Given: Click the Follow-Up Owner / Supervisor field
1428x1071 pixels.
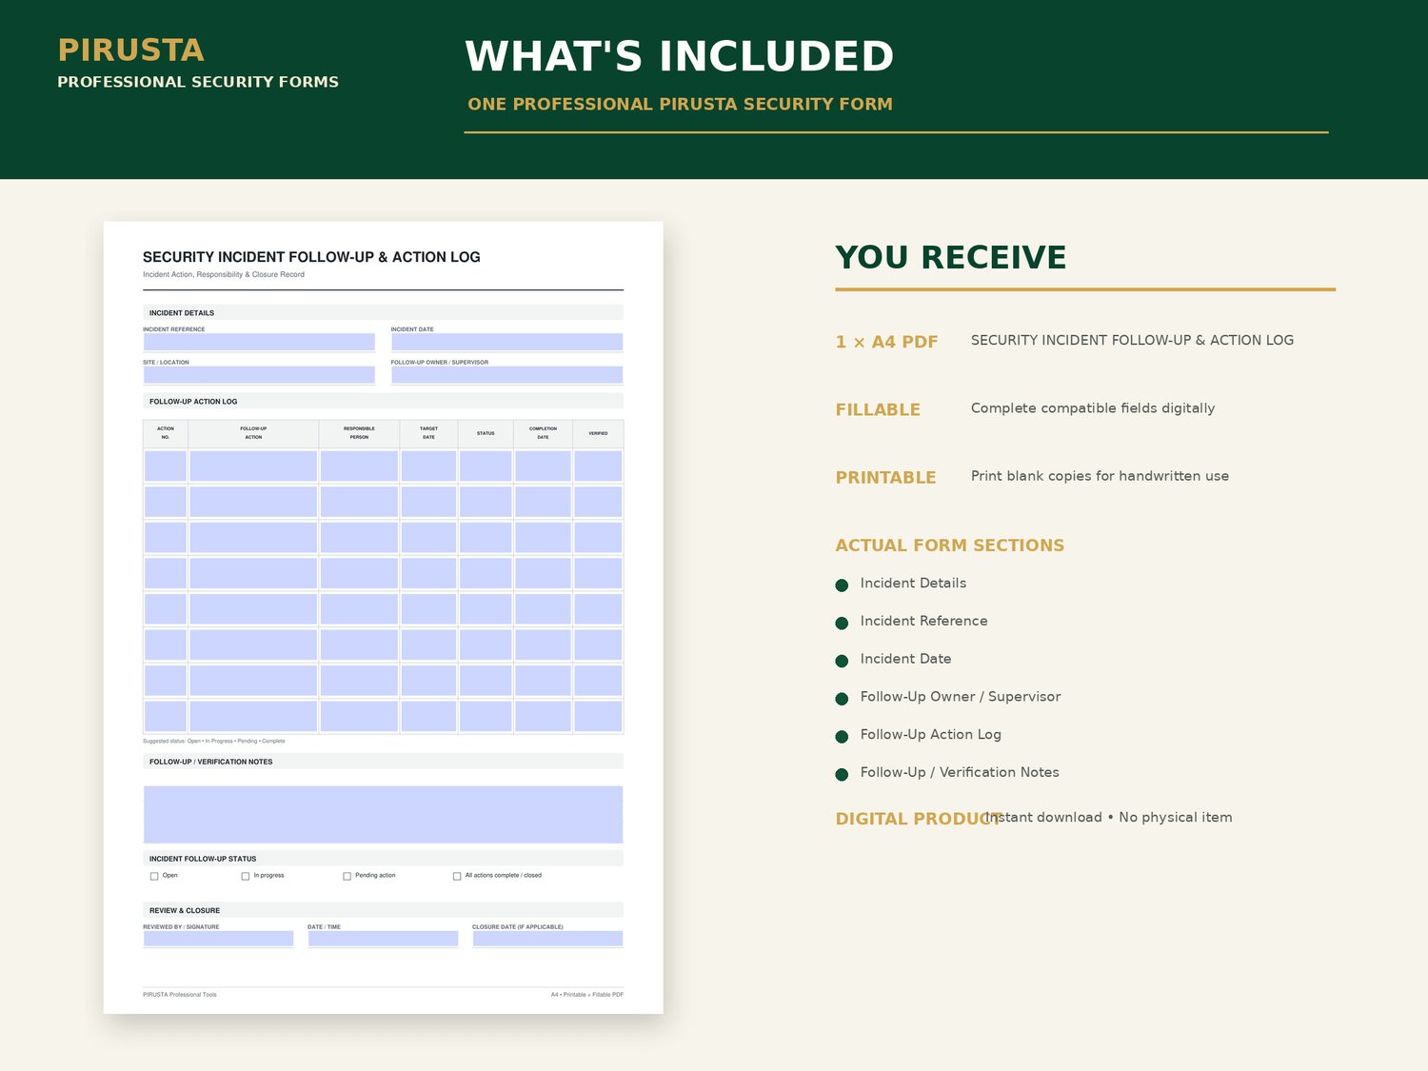Looking at the screenshot, I should click(506, 375).
